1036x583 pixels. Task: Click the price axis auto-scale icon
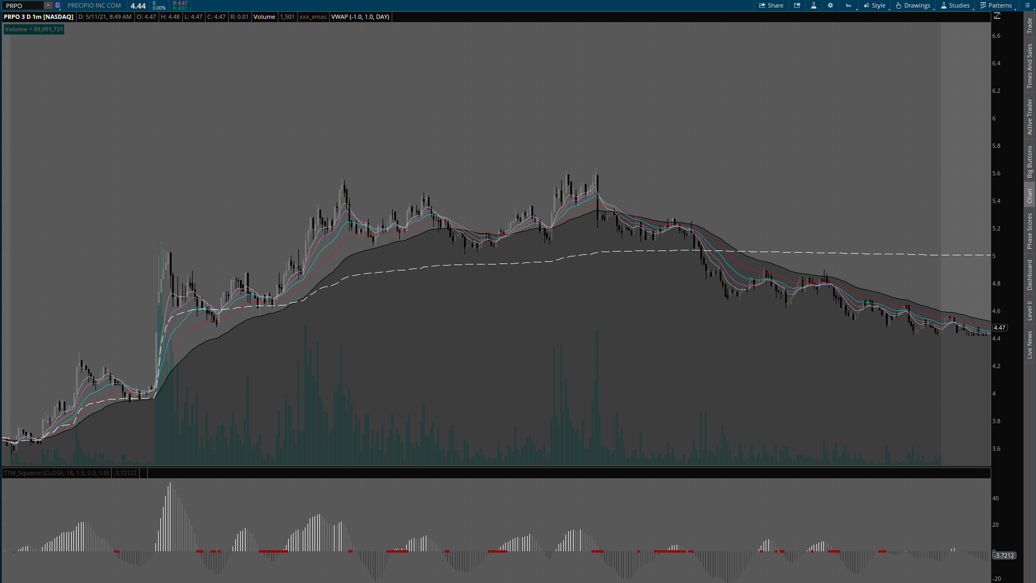997,16
